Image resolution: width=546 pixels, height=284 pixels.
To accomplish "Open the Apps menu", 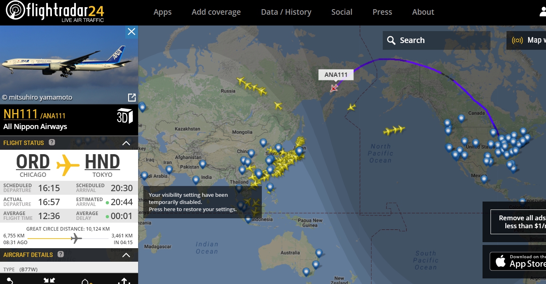I will 162,12.
